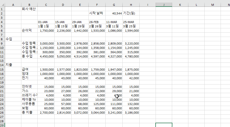
Task: Select net profit value 2,236,000
Action: click(x=63, y=31)
